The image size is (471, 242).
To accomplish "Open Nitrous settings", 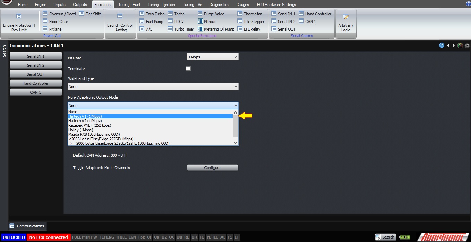I will point(207,22).
